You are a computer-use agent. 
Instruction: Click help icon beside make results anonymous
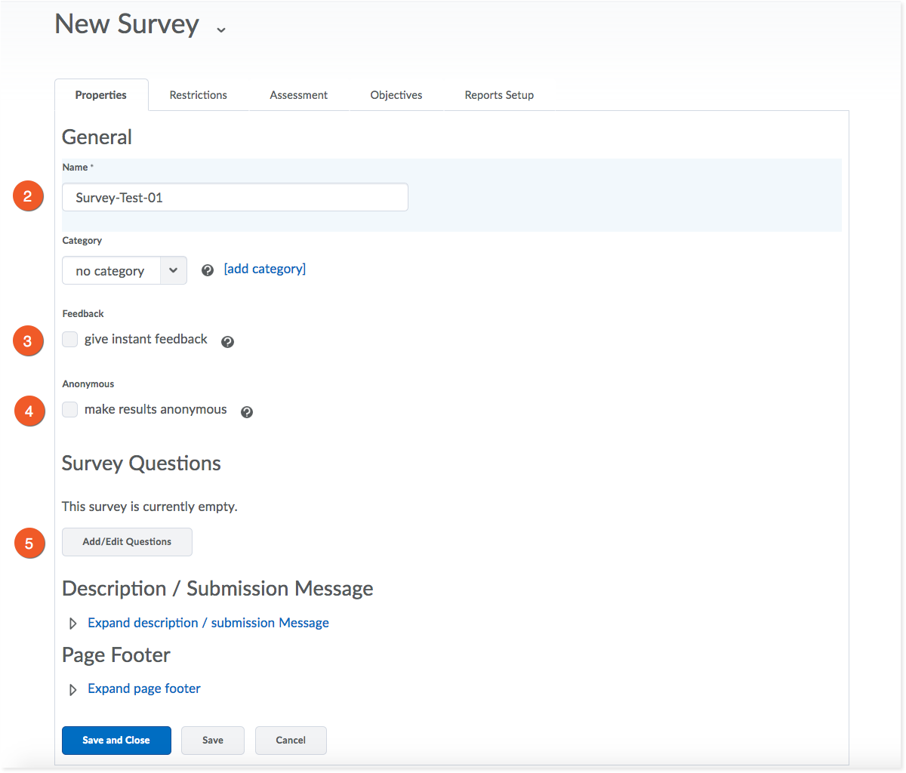point(247,412)
